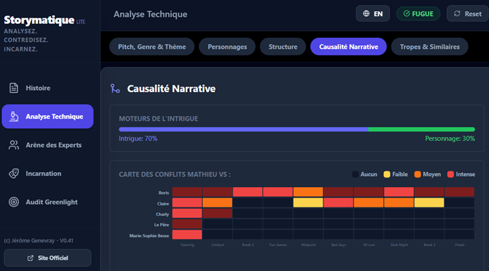Click the microscope icon in Analyse Technique
Screen dimensions: 489x271
pos(14,117)
